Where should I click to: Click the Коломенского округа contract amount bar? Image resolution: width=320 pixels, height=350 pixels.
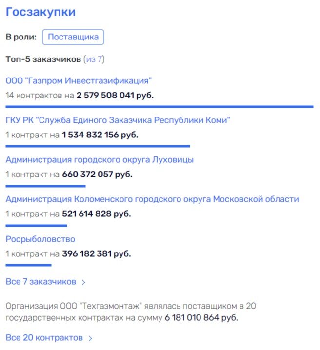pyautogui.click(x=36, y=226)
